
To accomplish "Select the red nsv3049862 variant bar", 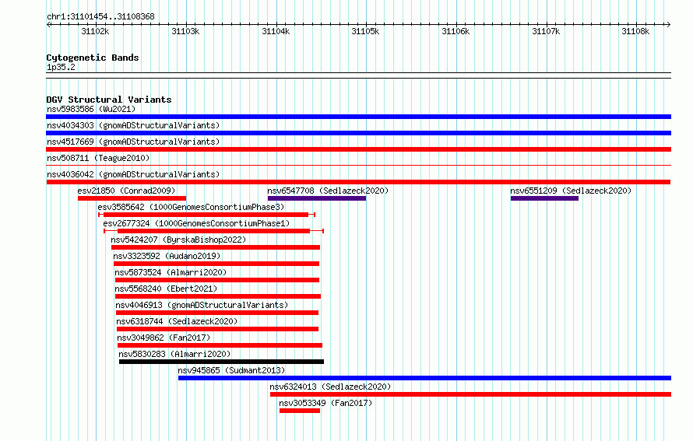I will [x=220, y=345].
